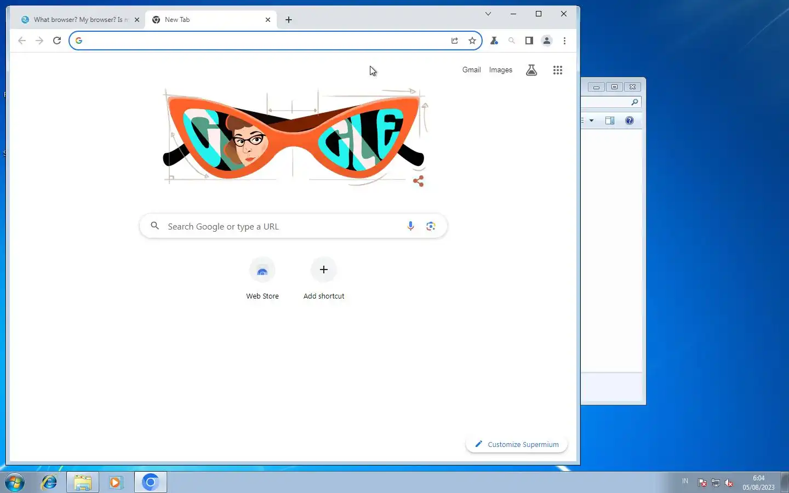Open the three-dot browser menu
This screenshot has height=493, width=789.
click(x=564, y=41)
